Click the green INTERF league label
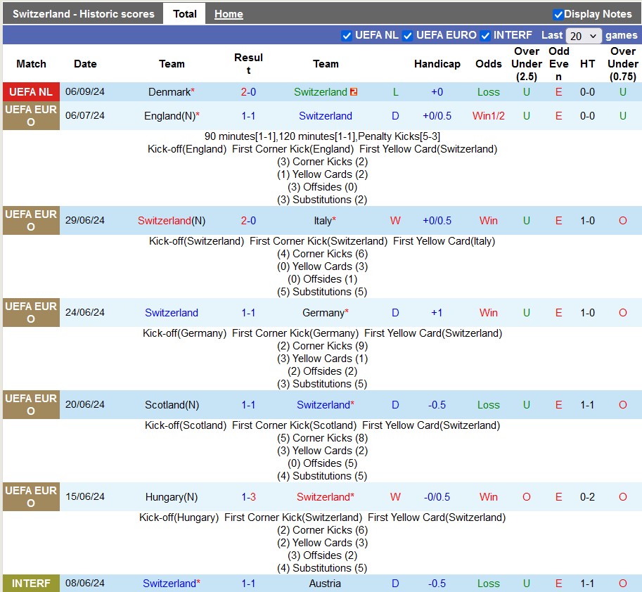The image size is (642, 592). (x=31, y=584)
